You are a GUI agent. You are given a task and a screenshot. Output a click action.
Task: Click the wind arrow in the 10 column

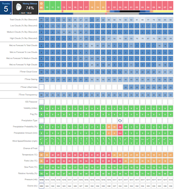point(47,139)
